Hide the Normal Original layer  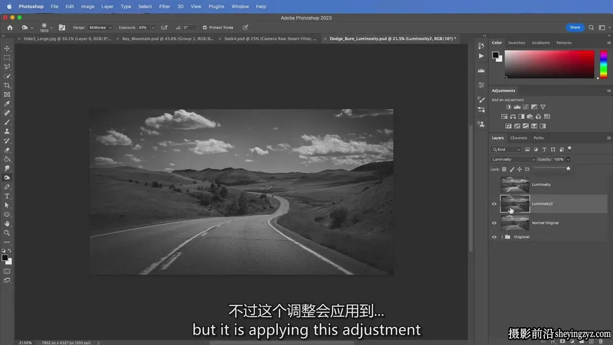coord(494,223)
